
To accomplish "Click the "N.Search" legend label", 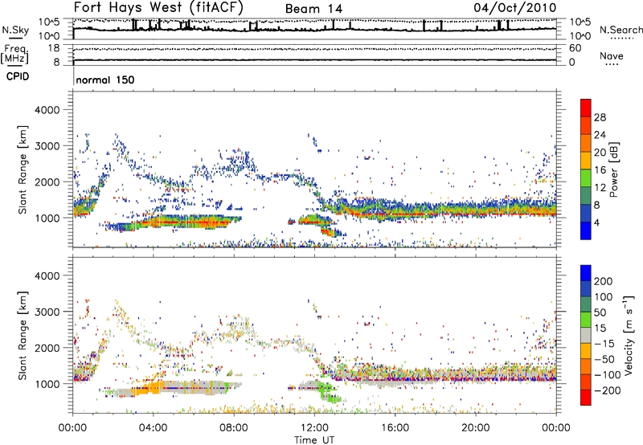I will click(x=620, y=30).
